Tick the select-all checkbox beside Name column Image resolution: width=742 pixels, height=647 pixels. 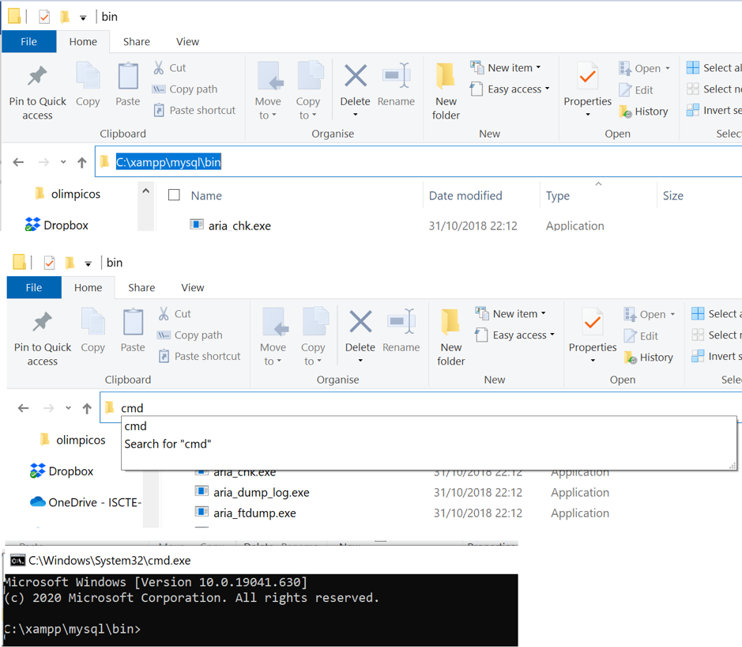point(175,195)
